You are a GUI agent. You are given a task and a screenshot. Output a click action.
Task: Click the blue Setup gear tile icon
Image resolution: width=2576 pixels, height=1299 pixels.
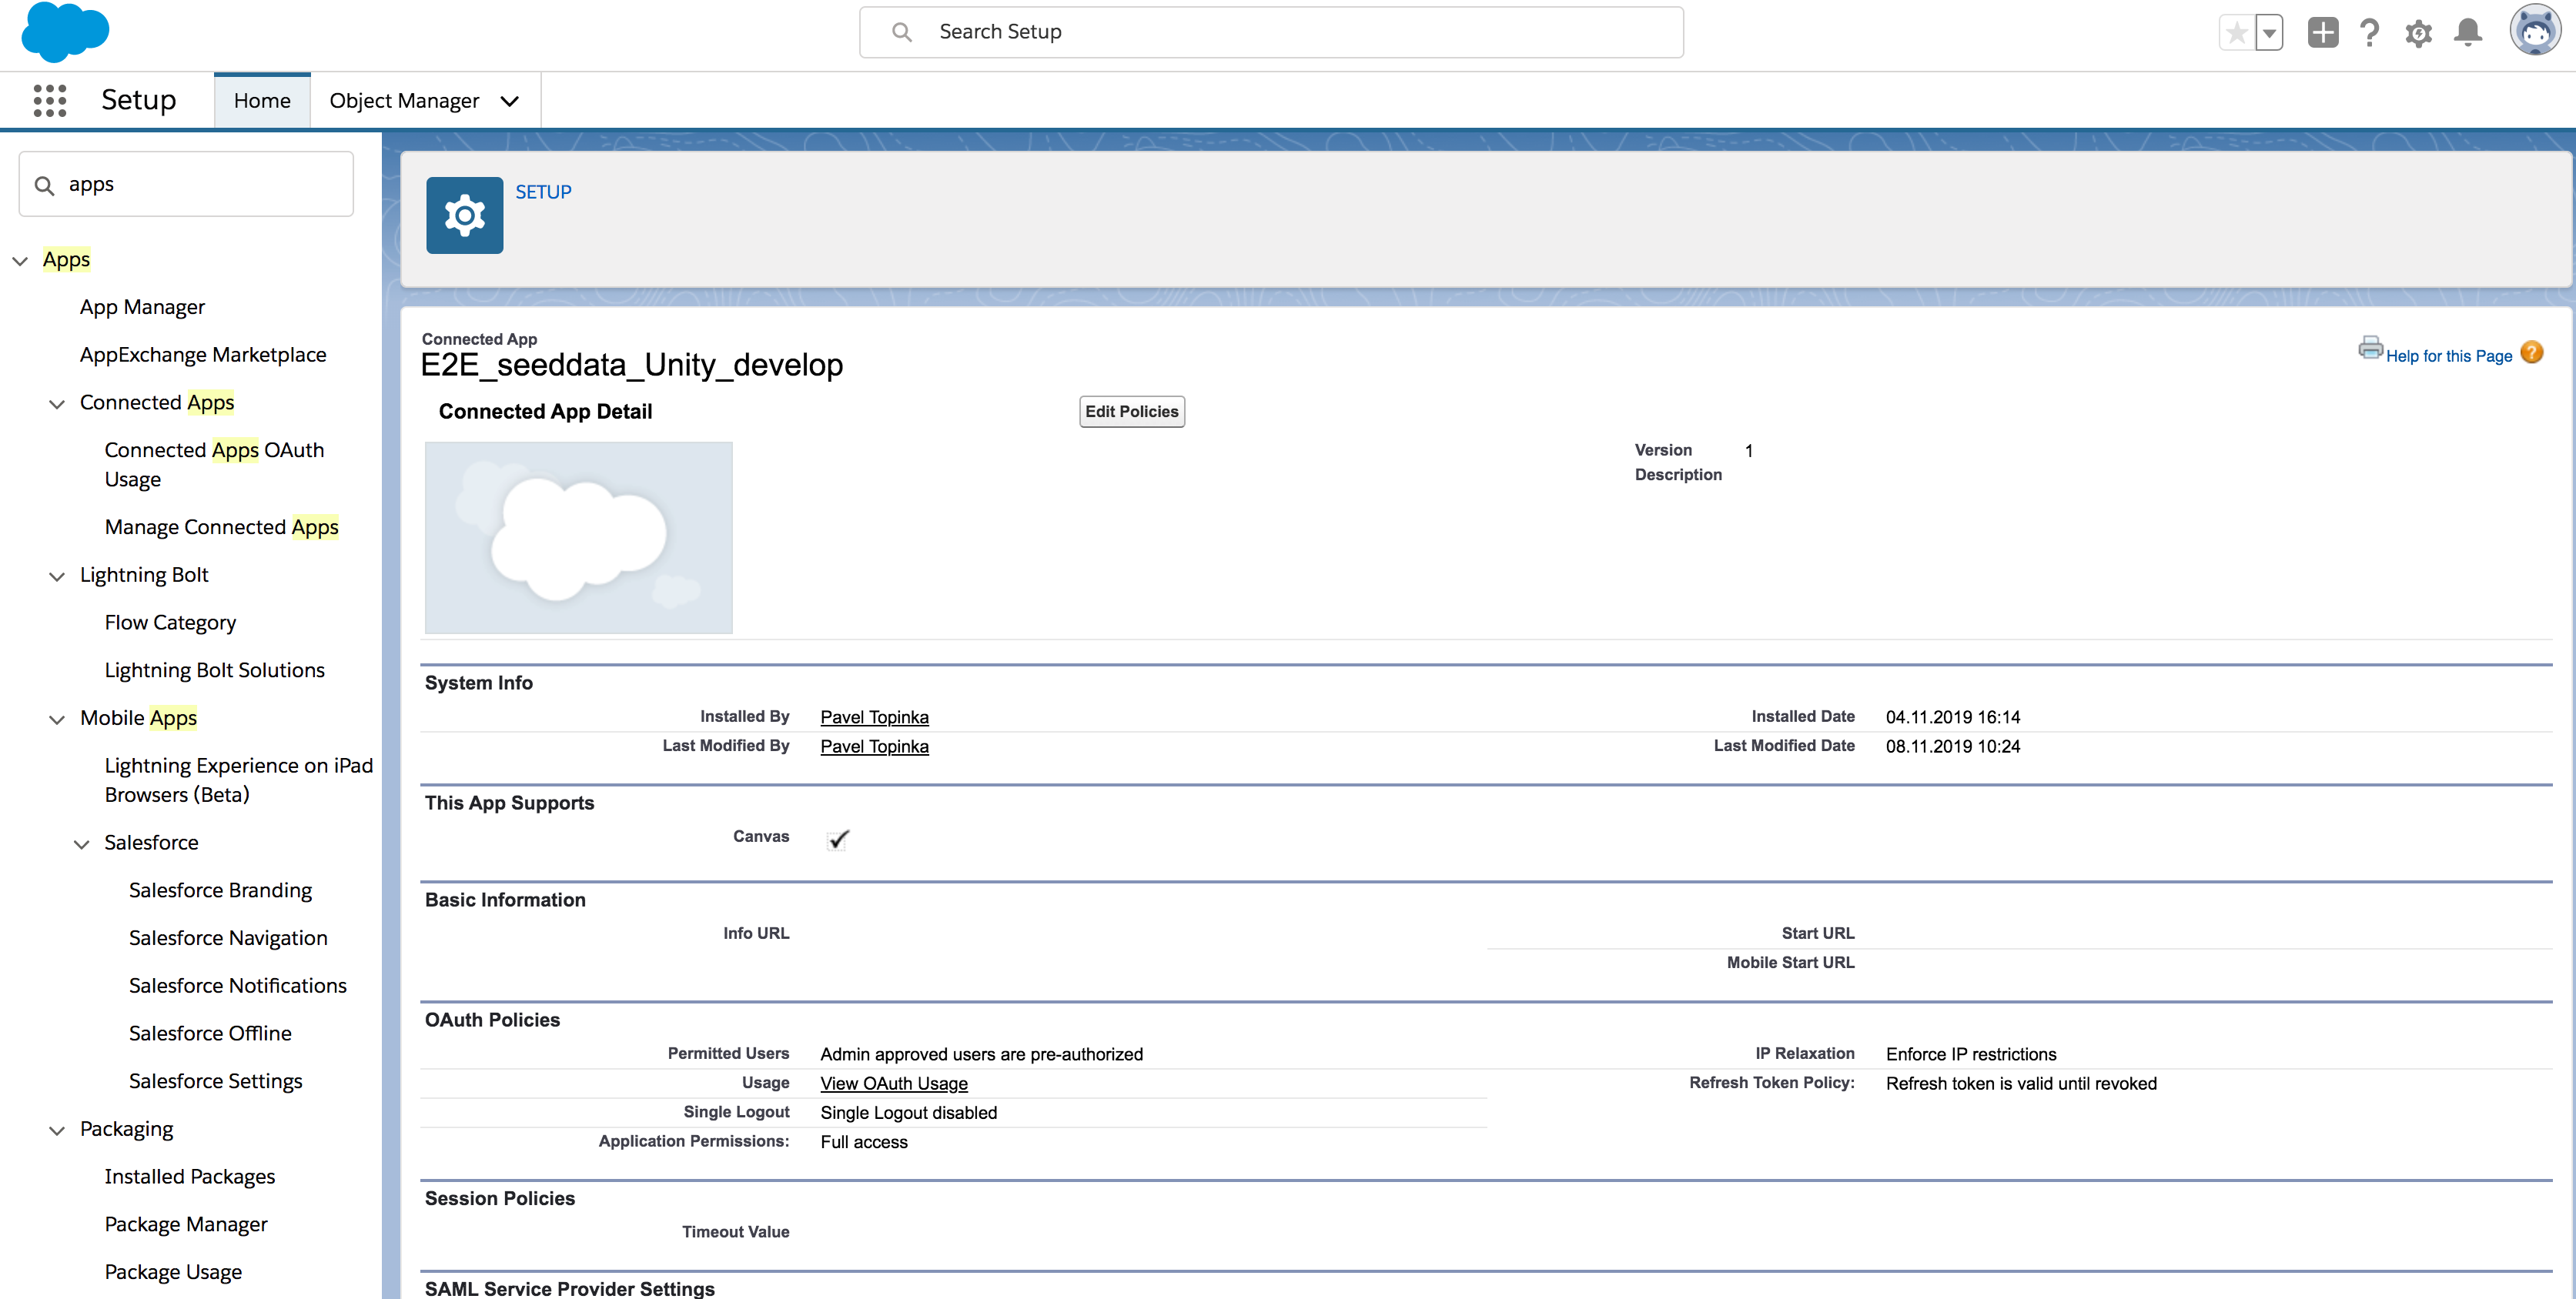click(x=464, y=215)
